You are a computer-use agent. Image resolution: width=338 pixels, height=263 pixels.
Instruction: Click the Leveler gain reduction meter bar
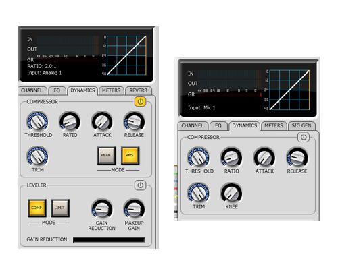109,240
